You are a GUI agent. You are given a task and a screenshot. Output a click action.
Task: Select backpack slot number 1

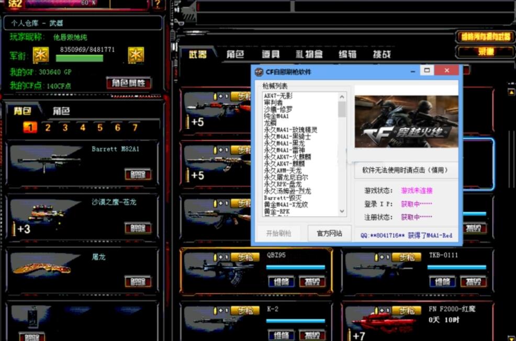point(30,127)
